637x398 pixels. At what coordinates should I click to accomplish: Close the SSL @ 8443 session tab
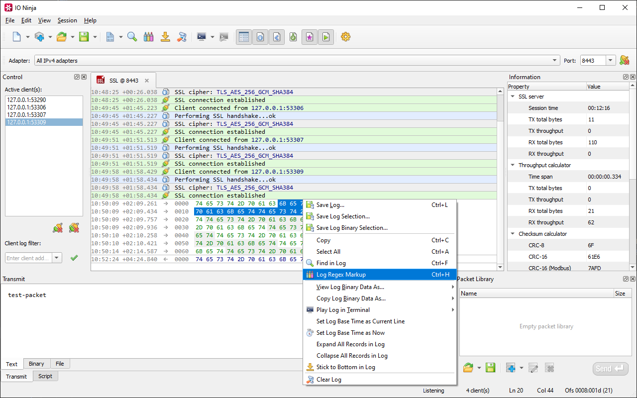[x=147, y=81]
